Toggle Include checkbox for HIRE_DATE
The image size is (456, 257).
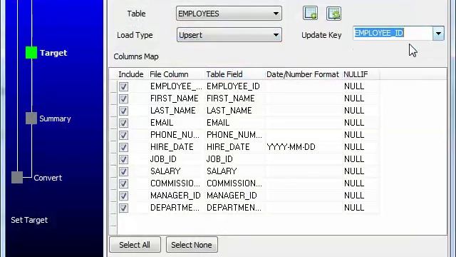123,147
